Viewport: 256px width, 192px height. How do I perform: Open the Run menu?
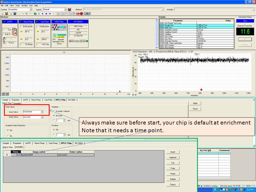31,6
